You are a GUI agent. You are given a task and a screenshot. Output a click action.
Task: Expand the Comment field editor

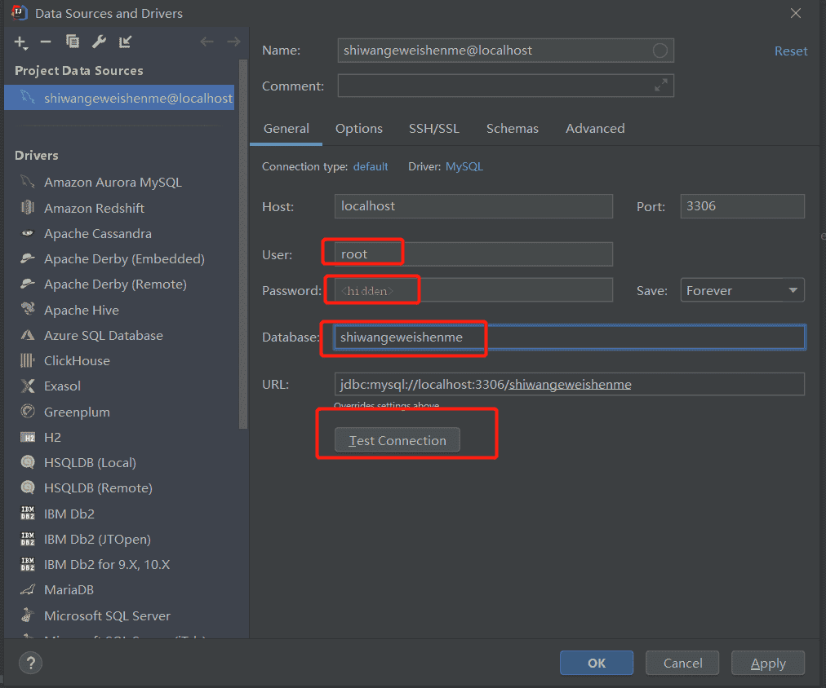[660, 86]
